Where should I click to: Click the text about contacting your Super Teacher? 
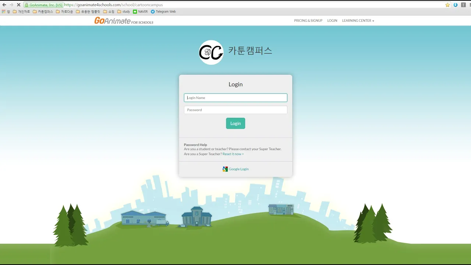point(233,149)
